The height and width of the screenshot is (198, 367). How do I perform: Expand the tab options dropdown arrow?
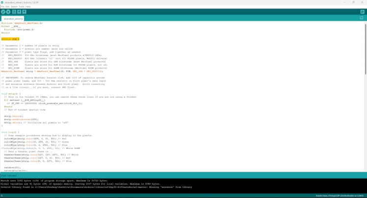362,18
